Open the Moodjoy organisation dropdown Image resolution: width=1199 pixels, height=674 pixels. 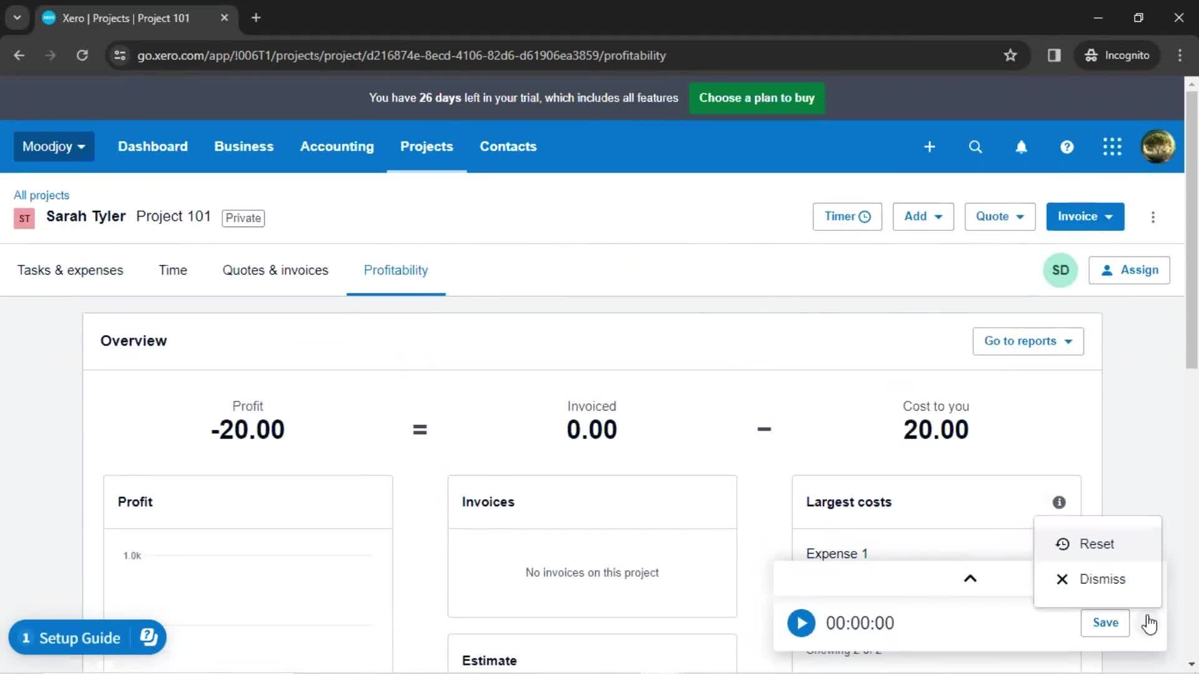pyautogui.click(x=54, y=147)
